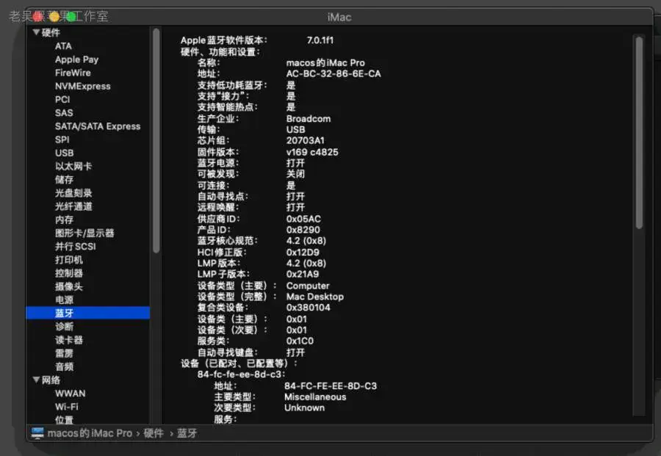The width and height of the screenshot is (661, 456).
Task: Select USB in the sidebar
Action: coord(64,153)
